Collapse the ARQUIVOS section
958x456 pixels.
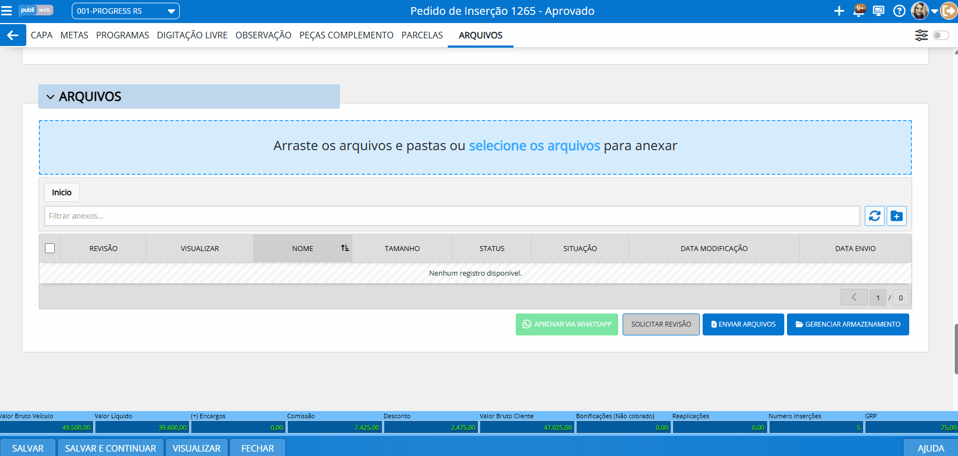click(x=50, y=97)
